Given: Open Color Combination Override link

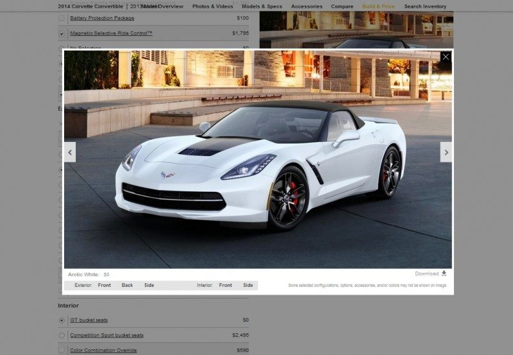Looking at the screenshot, I should click(x=103, y=350).
